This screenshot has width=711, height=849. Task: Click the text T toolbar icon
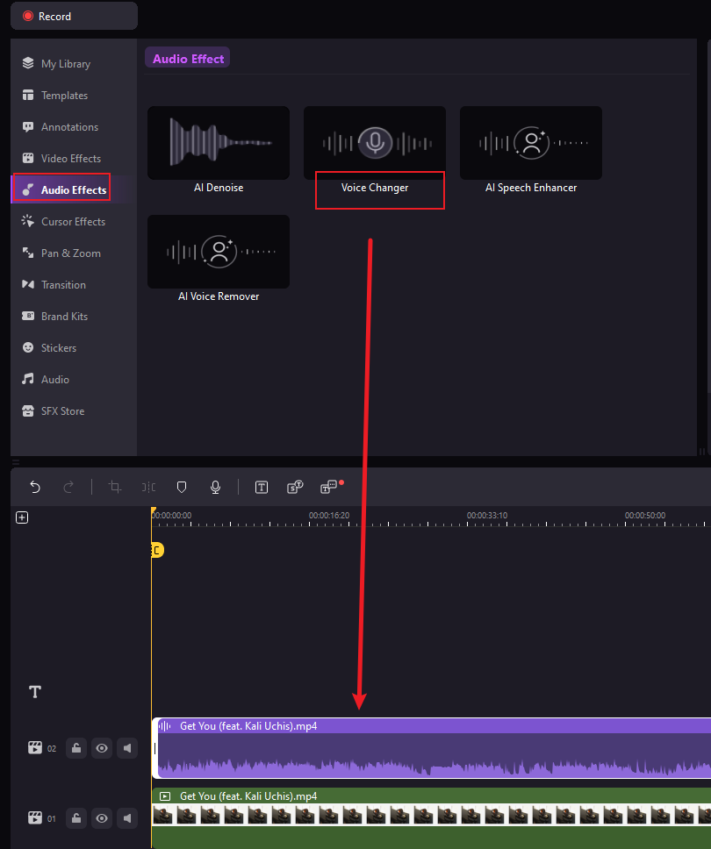[262, 488]
